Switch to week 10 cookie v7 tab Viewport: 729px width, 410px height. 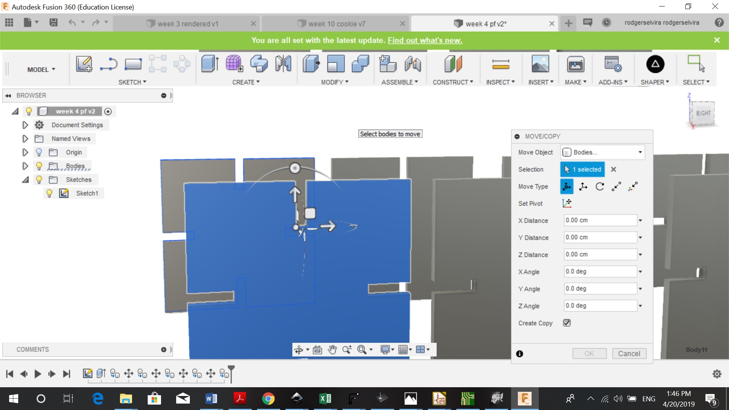pos(336,24)
